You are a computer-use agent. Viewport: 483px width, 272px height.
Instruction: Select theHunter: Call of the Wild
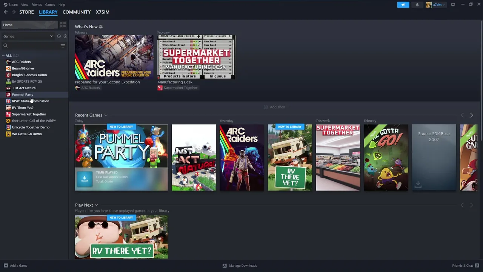tap(34, 121)
